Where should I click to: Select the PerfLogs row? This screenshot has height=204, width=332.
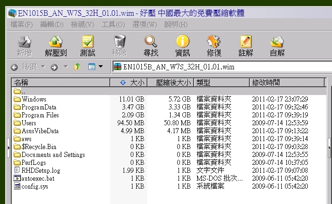tap(169, 163)
